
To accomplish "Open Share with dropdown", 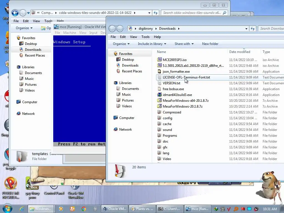I will point(184,44).
